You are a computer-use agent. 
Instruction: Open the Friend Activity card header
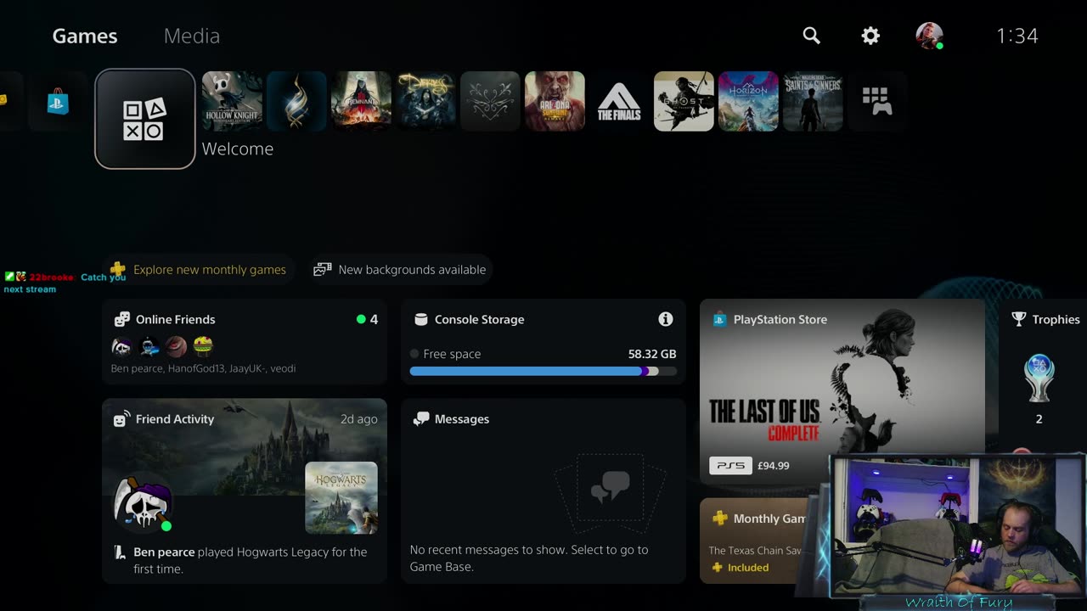click(175, 418)
